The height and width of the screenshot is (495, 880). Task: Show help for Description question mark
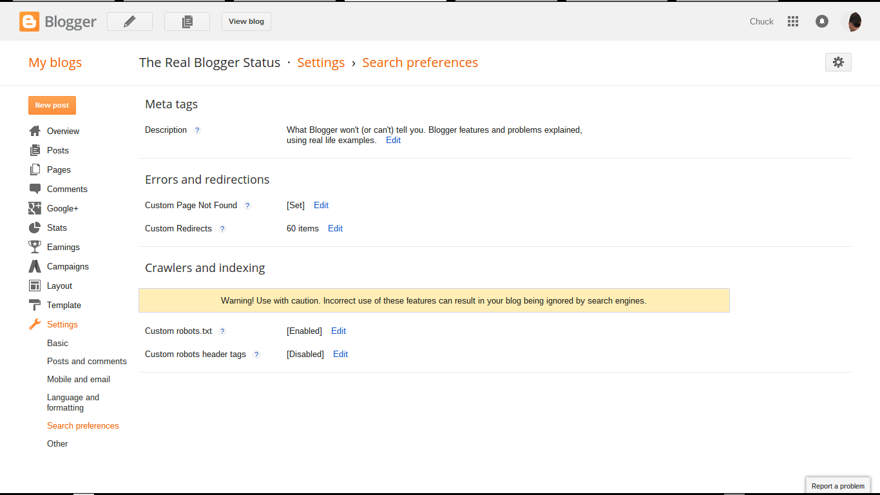[x=197, y=130]
